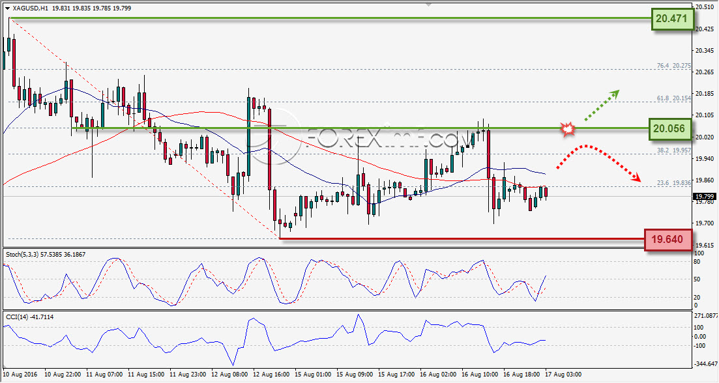Click the 11 Aug 23:00 time label

pos(188,375)
